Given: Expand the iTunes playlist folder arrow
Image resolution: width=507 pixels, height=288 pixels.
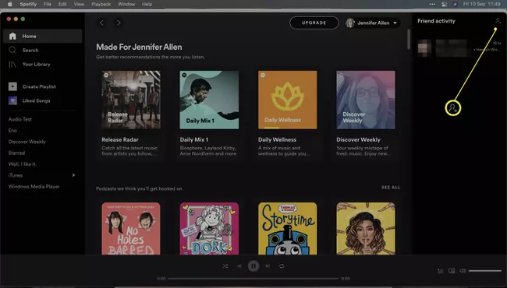Looking at the screenshot, I should click(74, 175).
